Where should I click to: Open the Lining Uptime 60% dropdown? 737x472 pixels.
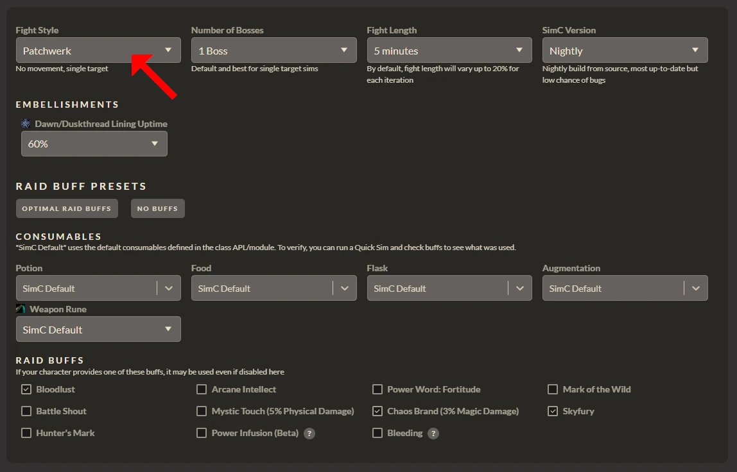[x=94, y=144]
